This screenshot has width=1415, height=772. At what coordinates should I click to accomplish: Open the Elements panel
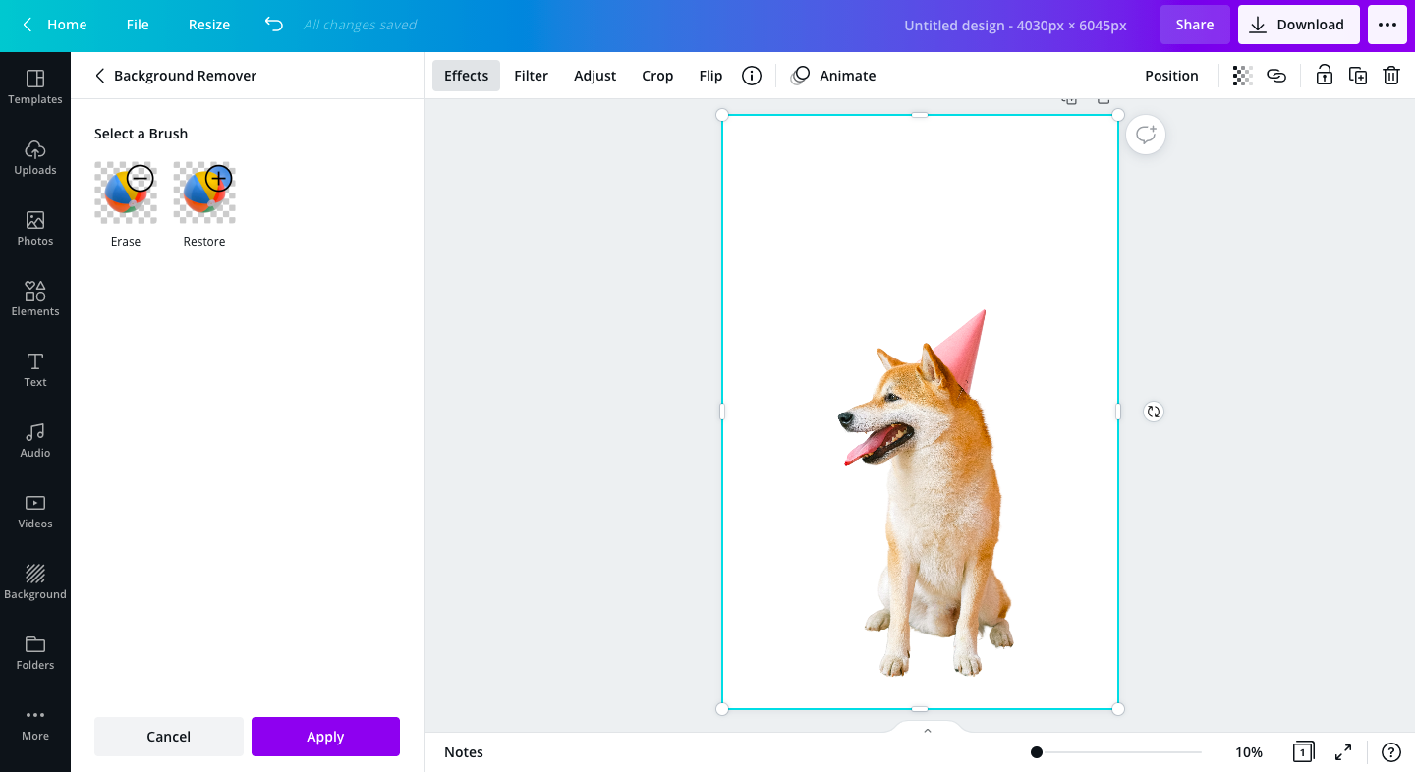click(x=35, y=299)
